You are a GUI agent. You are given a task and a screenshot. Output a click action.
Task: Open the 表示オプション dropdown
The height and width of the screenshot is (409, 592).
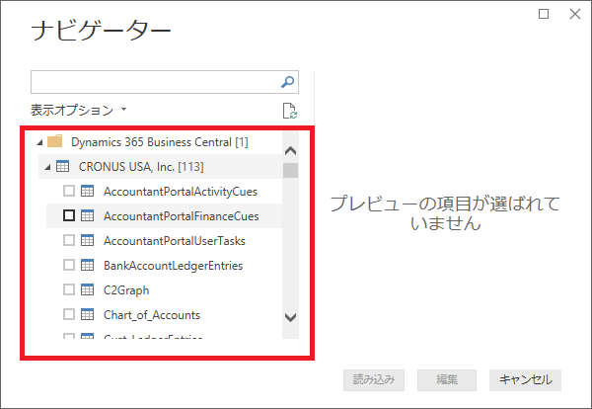[x=78, y=110]
